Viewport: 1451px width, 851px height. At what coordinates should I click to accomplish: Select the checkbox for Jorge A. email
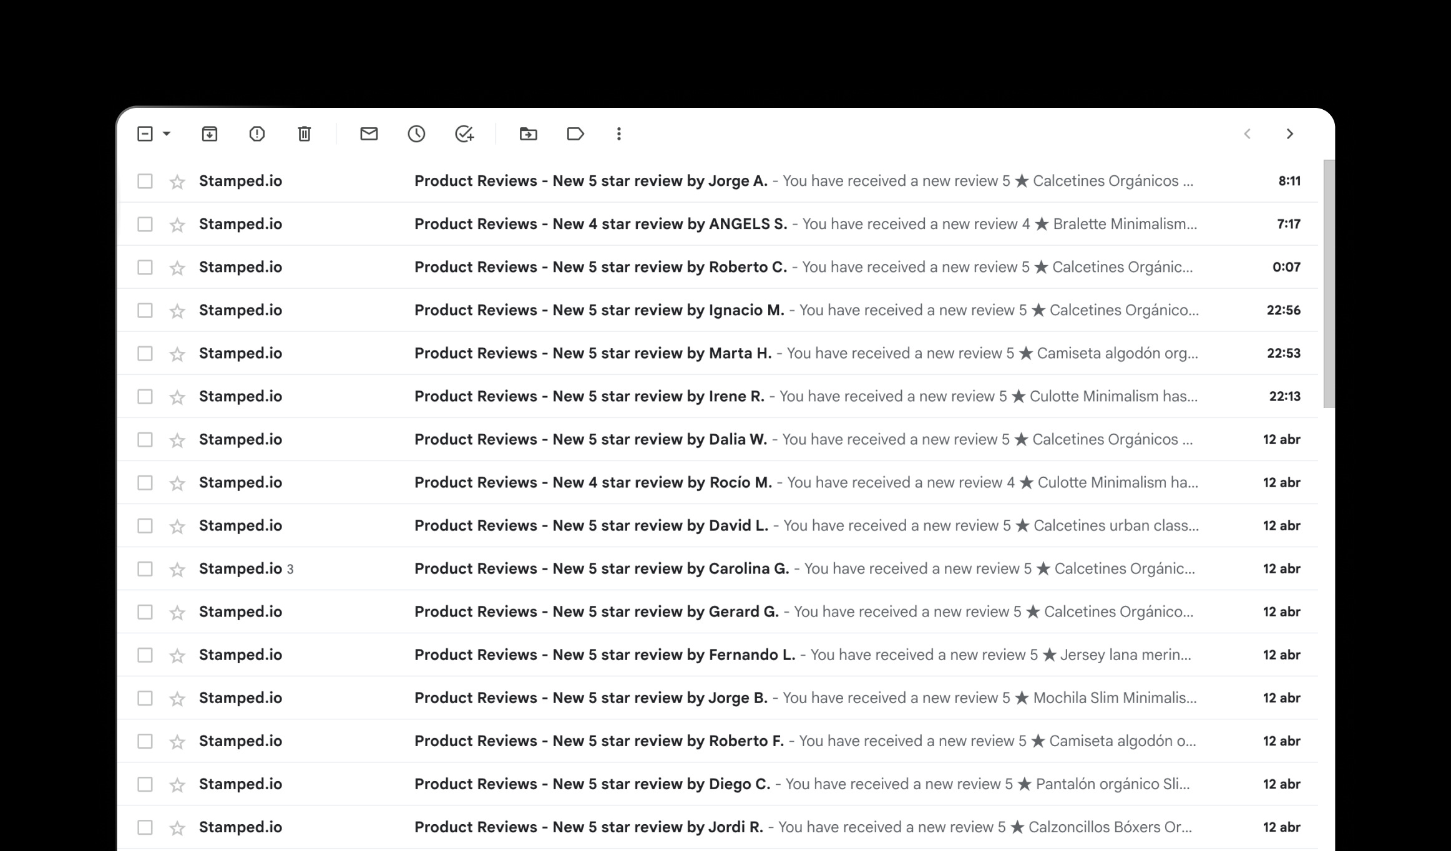pyautogui.click(x=145, y=181)
